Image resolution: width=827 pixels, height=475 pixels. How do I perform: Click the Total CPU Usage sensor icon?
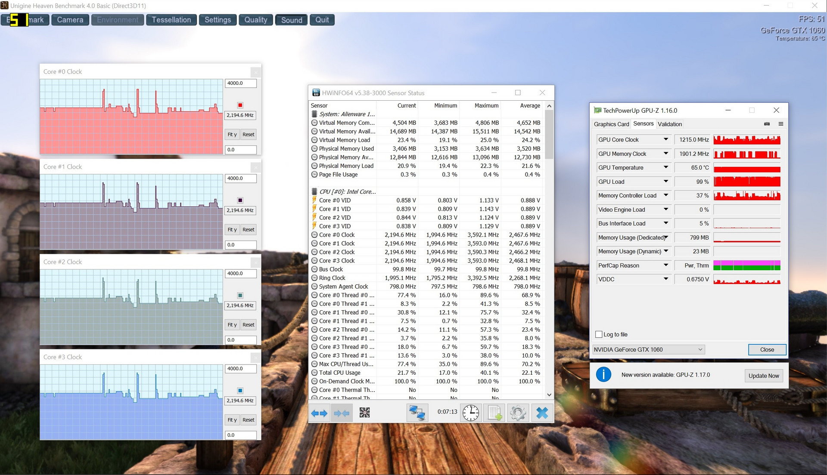314,373
